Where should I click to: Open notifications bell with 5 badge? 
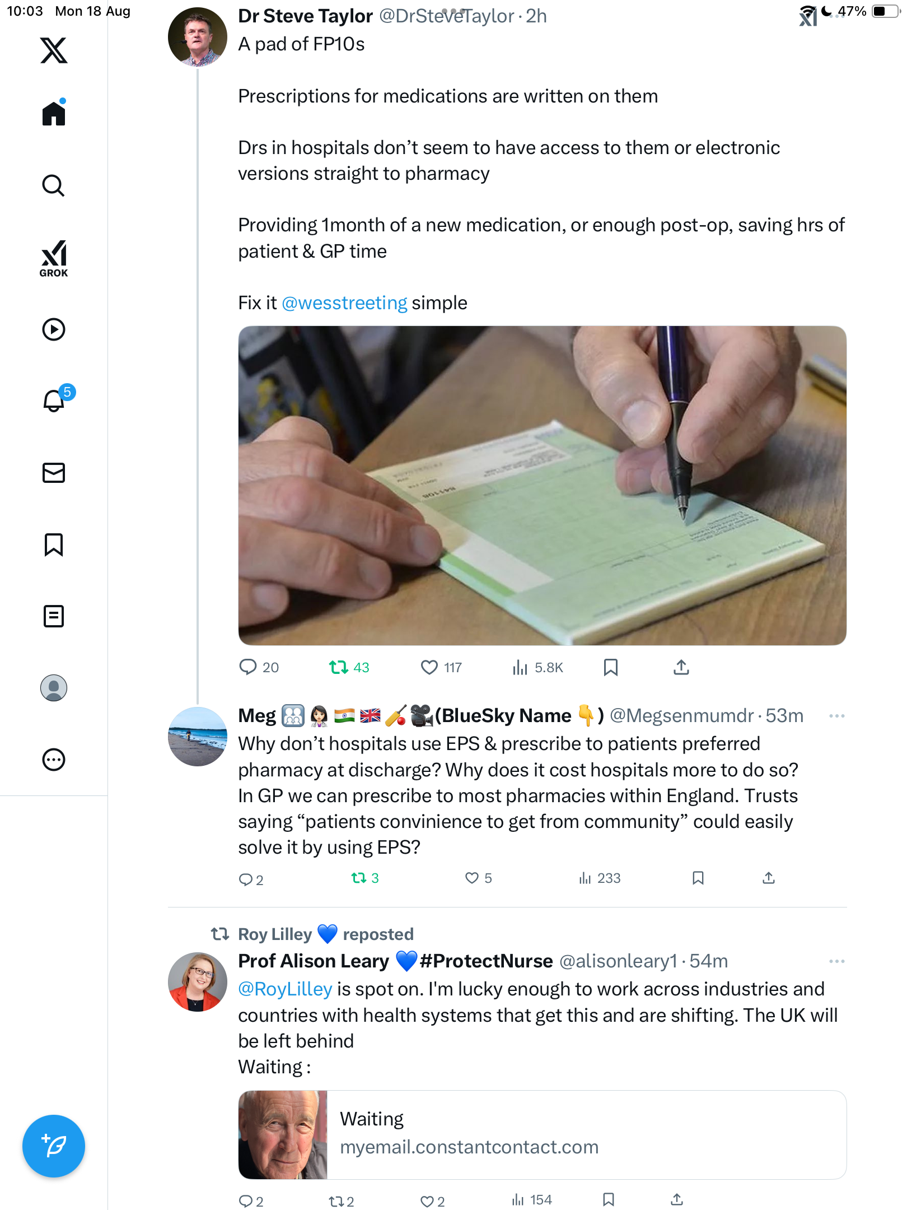54,401
